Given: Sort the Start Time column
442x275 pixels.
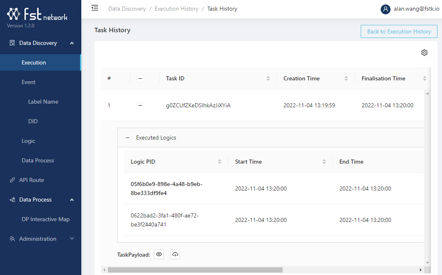Looking at the screenshot, I should point(324,162).
